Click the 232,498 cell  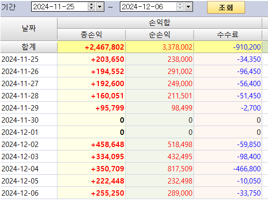(x=159, y=181)
